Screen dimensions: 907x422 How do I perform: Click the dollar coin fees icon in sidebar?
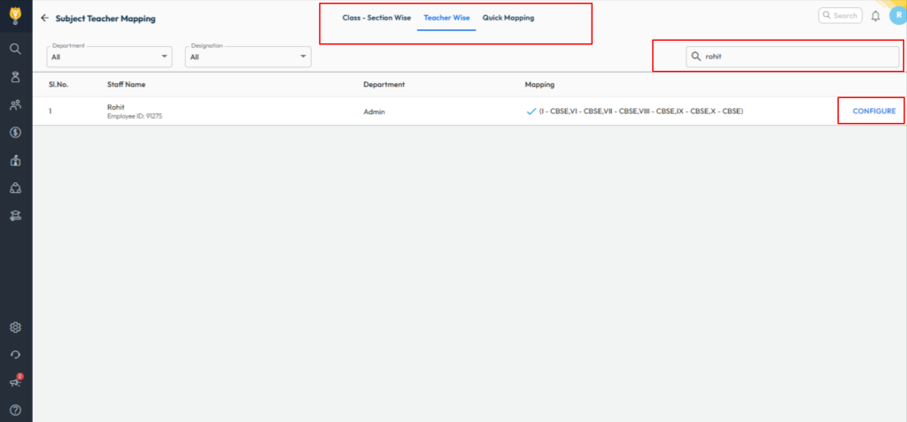click(15, 133)
